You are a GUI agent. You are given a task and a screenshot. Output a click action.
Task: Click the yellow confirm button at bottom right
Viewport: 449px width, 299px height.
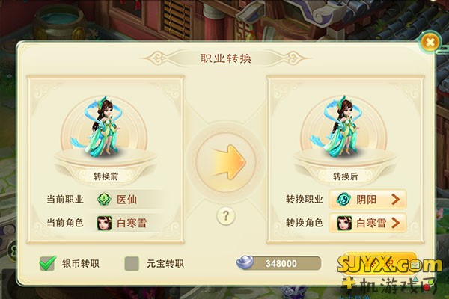click(379, 264)
